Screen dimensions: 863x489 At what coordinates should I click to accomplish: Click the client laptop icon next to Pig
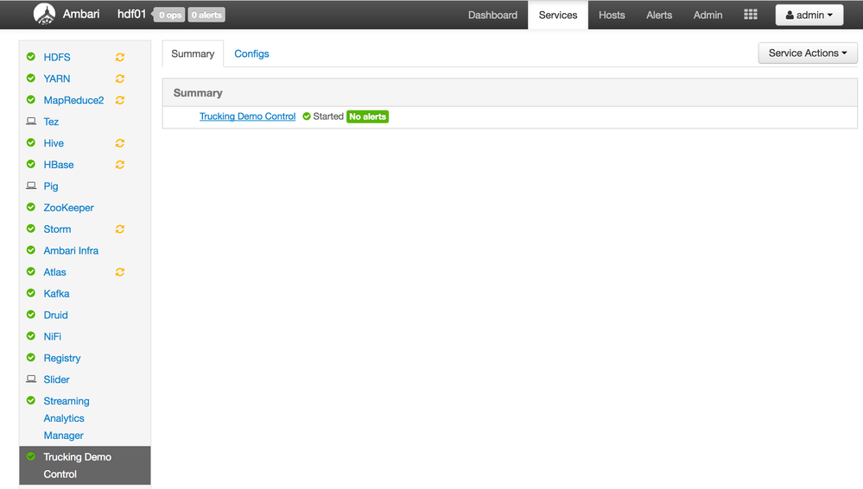click(x=31, y=185)
